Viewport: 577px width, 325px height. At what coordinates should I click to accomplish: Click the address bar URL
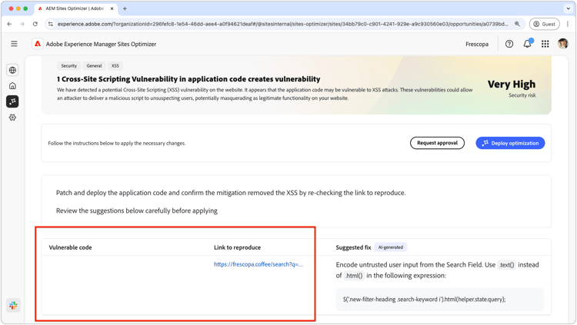click(x=282, y=24)
